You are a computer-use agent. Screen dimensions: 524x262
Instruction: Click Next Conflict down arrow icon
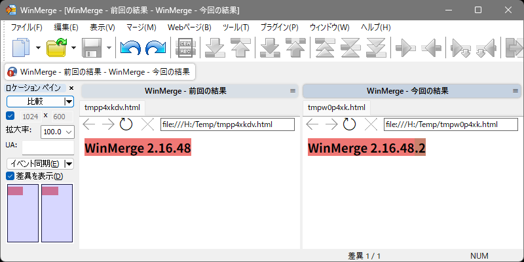tap(271, 47)
